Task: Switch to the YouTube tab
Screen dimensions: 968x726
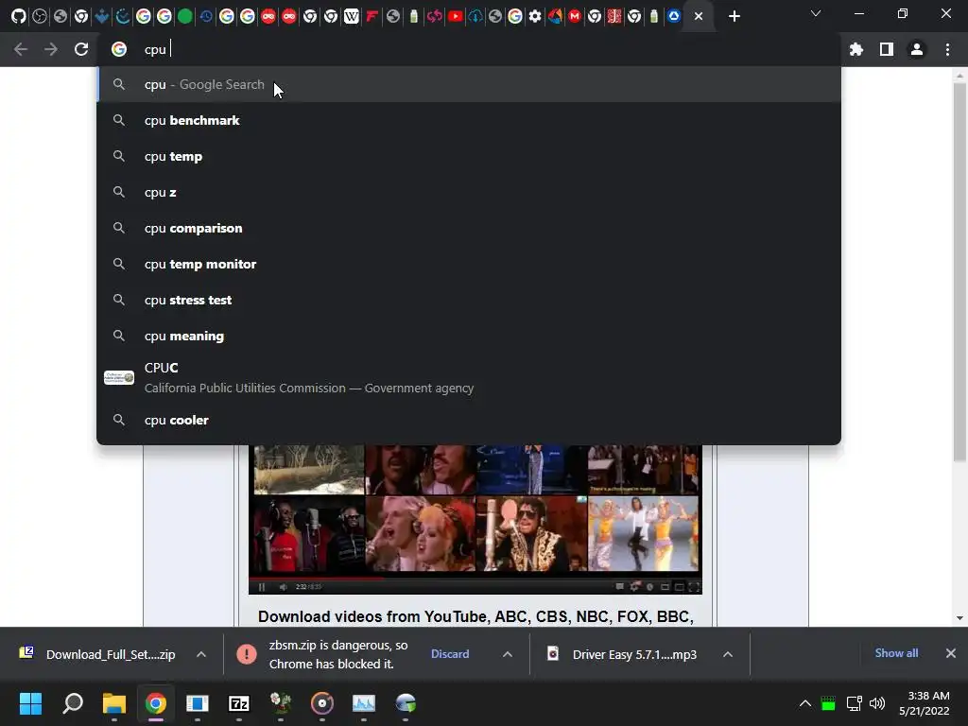Action: pyautogui.click(x=455, y=17)
